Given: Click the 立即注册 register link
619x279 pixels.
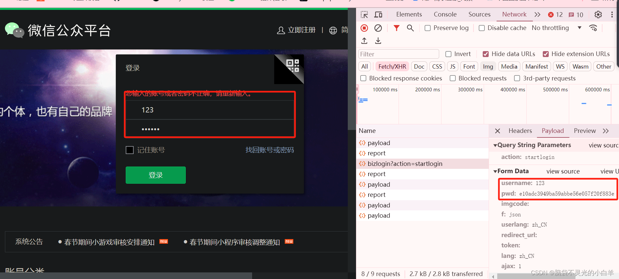Looking at the screenshot, I should pyautogui.click(x=302, y=30).
